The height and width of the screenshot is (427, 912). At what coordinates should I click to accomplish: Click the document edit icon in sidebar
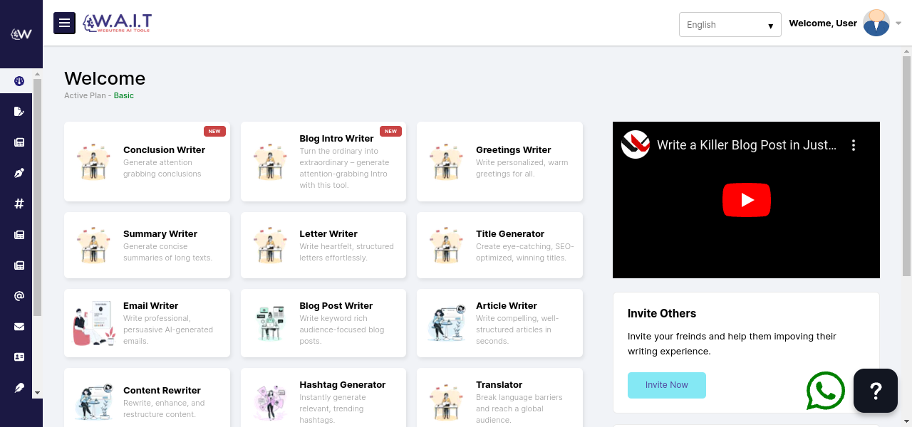pos(19,112)
